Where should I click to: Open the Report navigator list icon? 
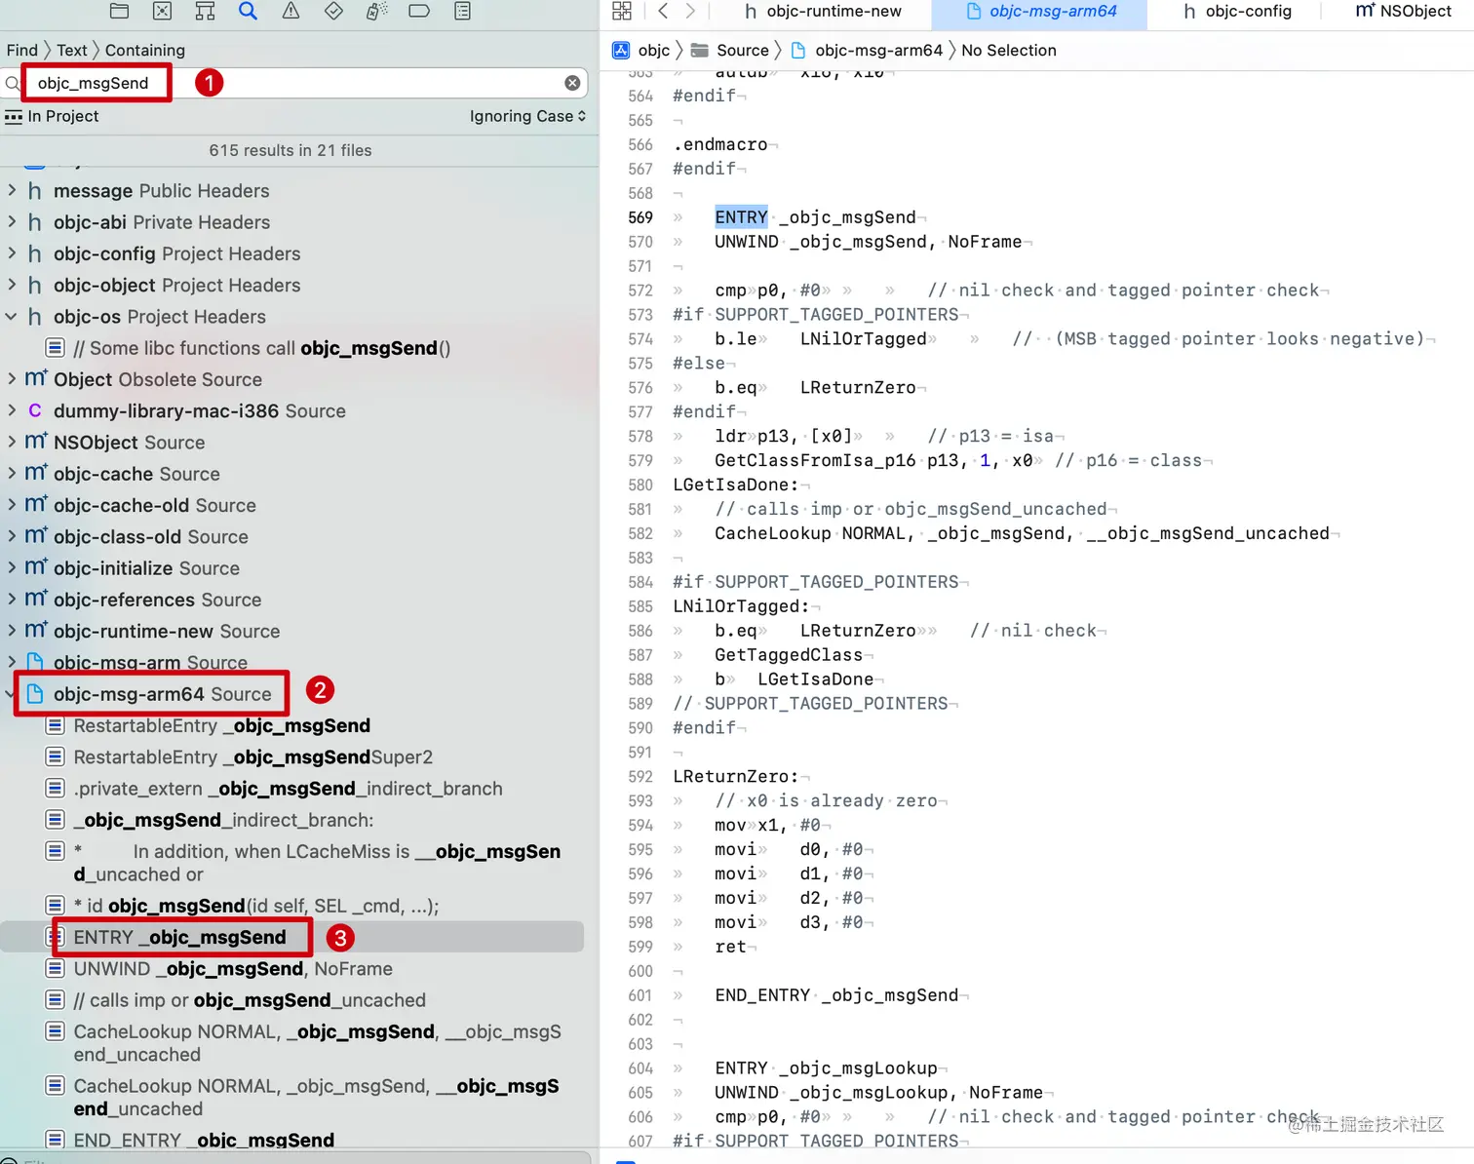click(461, 12)
